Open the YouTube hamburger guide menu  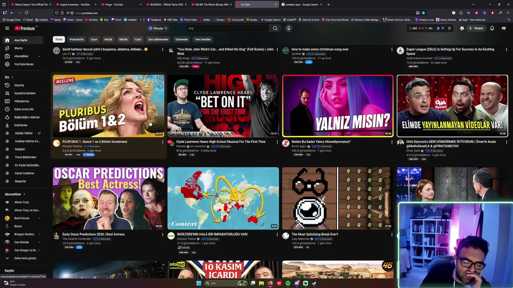7,28
